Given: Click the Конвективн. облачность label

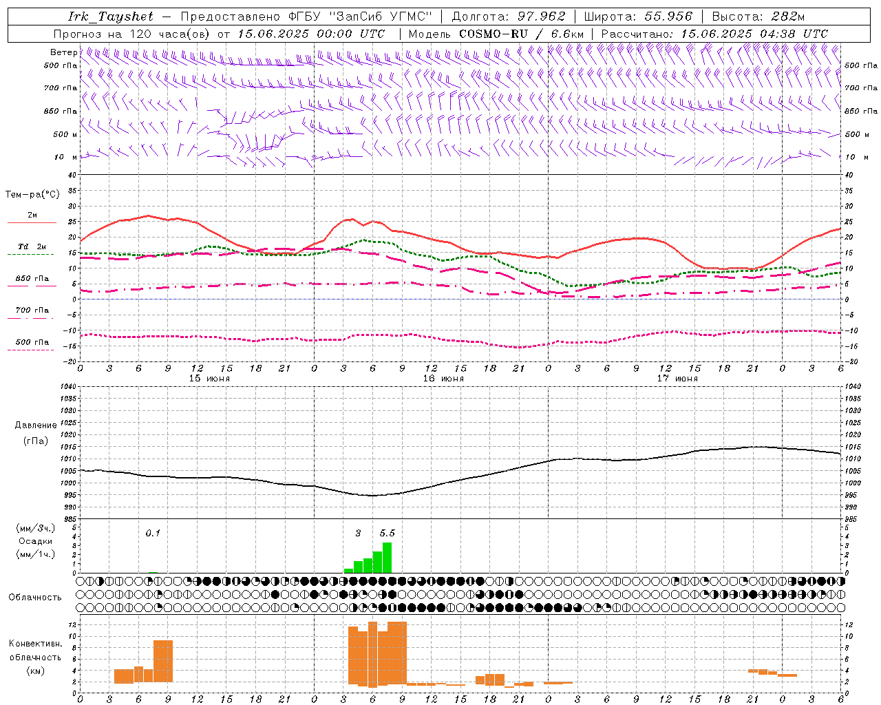Looking at the screenshot, I should click(36, 657).
